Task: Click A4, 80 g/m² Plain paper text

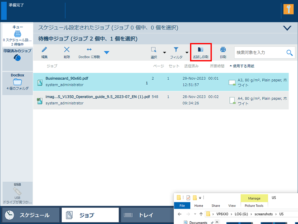Action: tap(262, 101)
